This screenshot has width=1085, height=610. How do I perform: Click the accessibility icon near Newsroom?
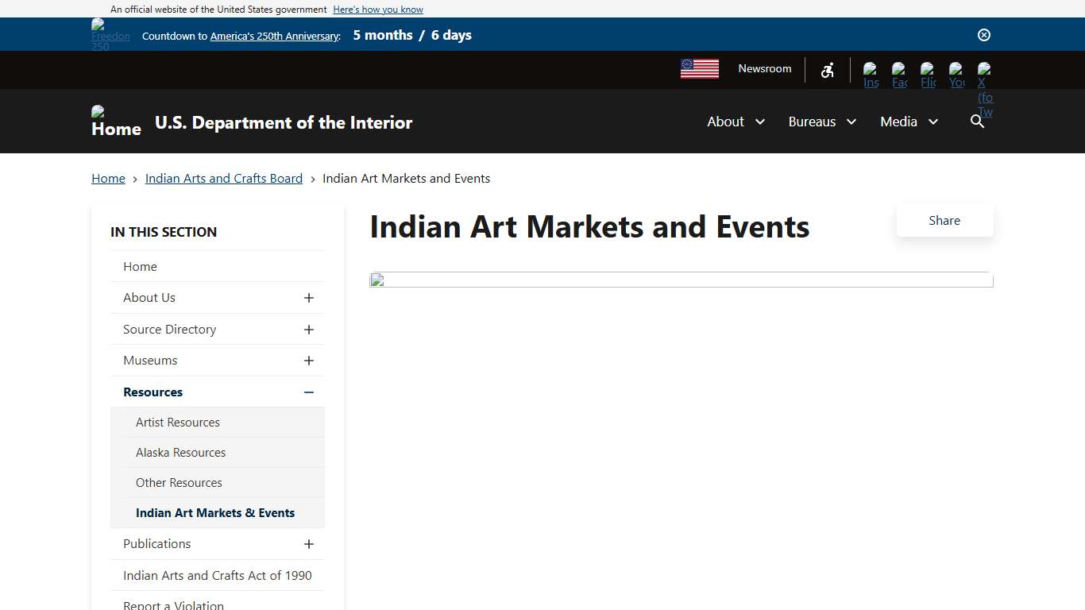point(827,70)
